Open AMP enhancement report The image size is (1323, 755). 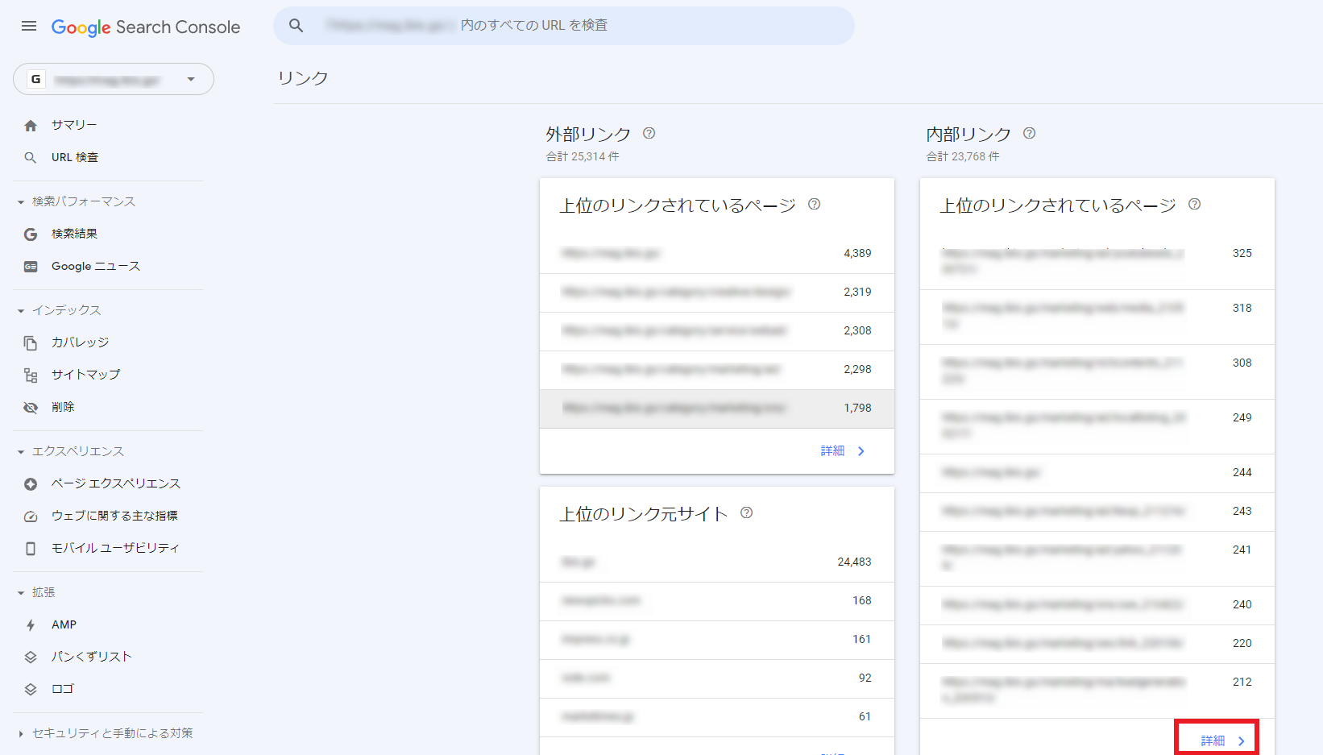pos(64,624)
